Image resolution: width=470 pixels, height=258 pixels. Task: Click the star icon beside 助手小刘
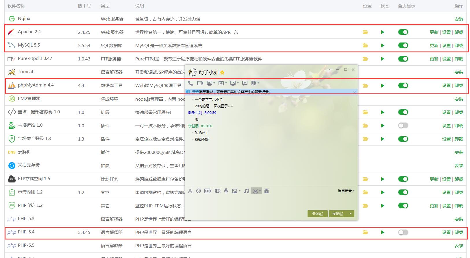222,73
